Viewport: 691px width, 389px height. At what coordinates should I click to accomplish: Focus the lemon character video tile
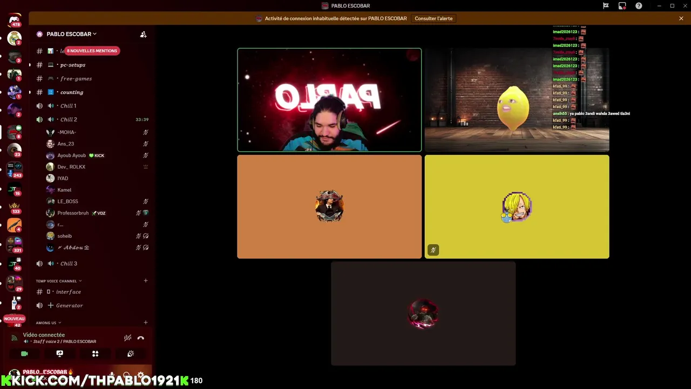(517, 100)
